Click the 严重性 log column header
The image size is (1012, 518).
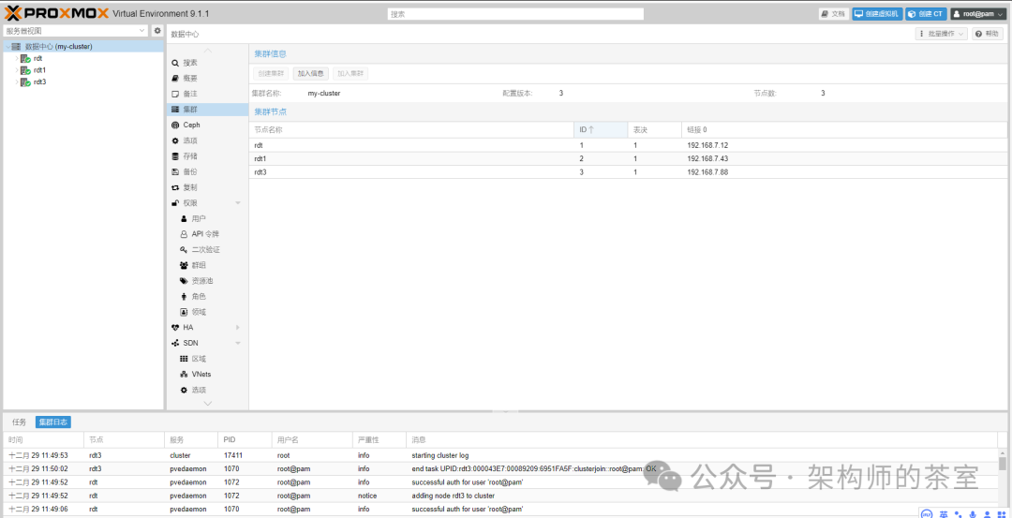pos(379,439)
